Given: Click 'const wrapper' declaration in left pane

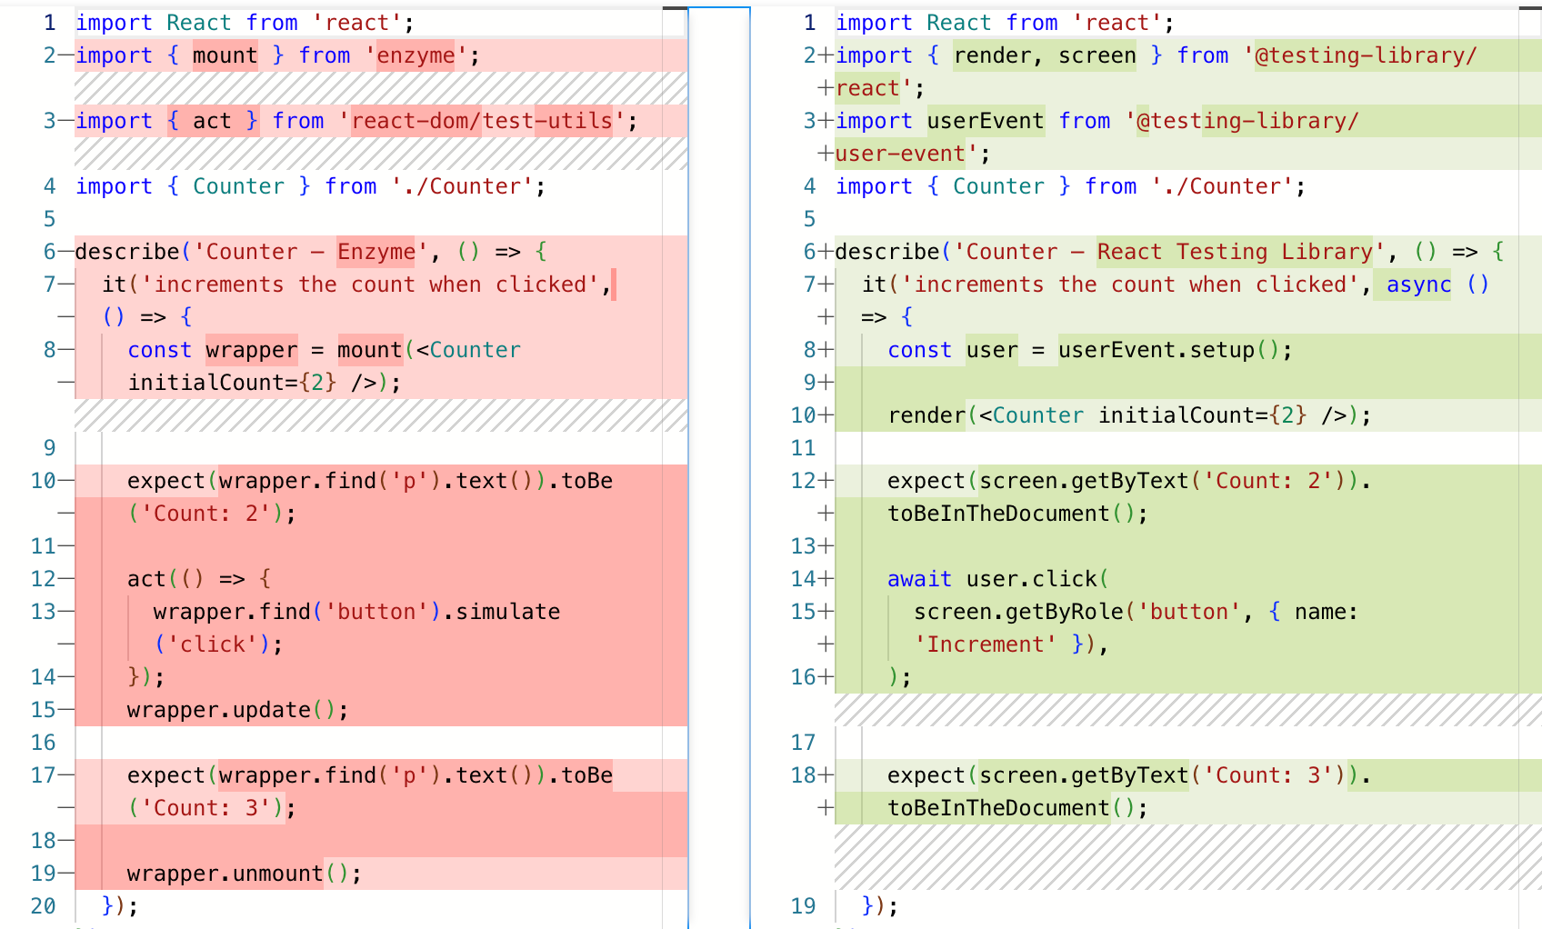Looking at the screenshot, I should (213, 350).
